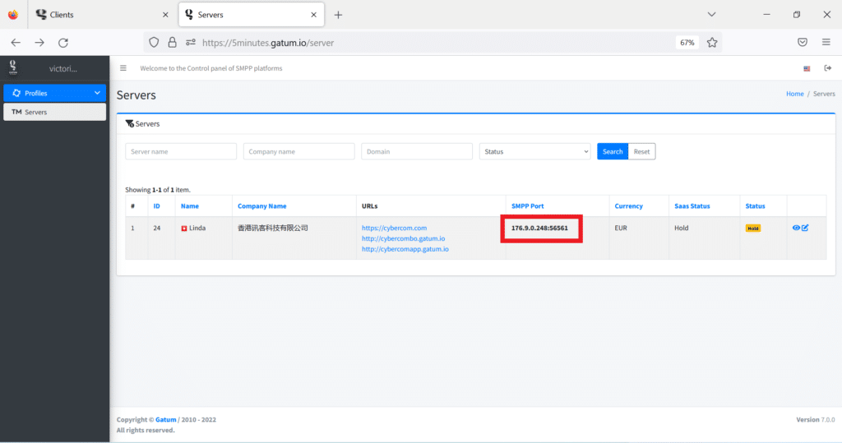Click the Hold text in Saas Status column
The height and width of the screenshot is (443, 842).
click(x=682, y=228)
